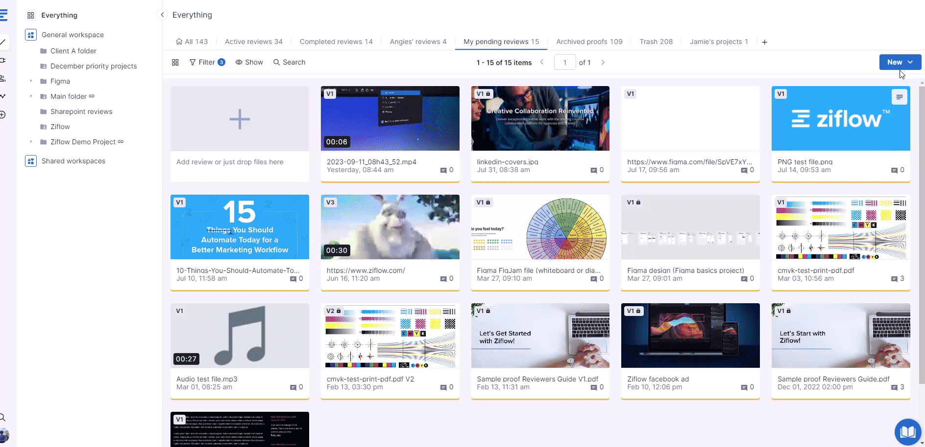The height and width of the screenshot is (447, 925).
Task: Switch to Trash 208 tab
Action: 656,42
